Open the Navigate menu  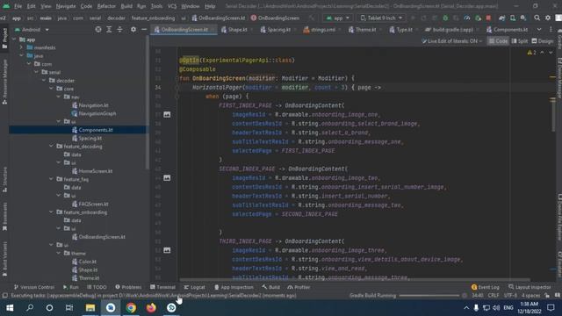click(66, 6)
